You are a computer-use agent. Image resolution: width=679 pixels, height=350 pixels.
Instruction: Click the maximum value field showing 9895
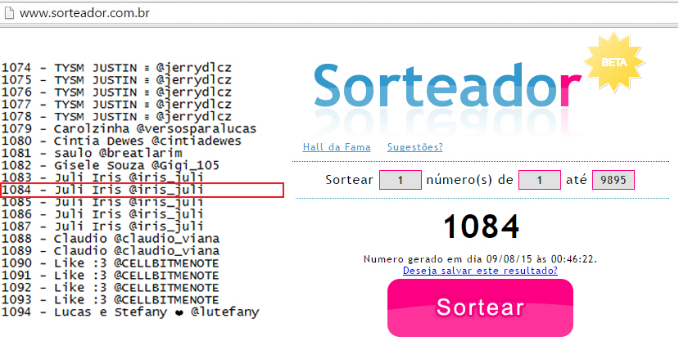[613, 180]
